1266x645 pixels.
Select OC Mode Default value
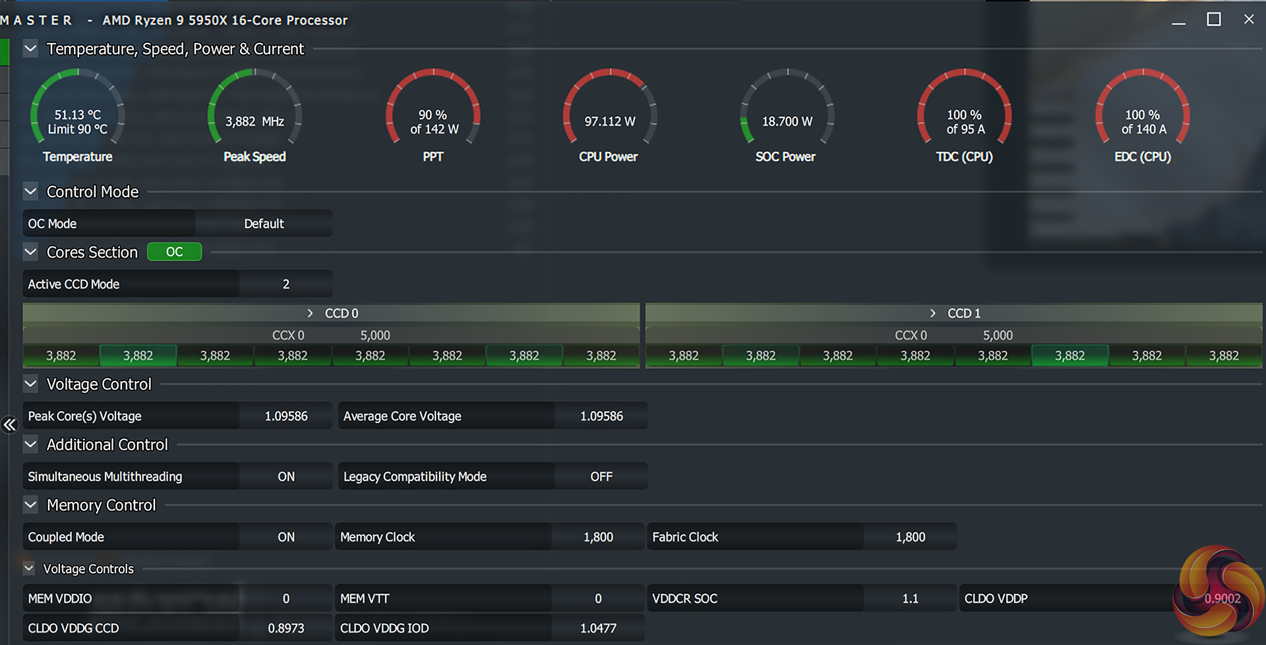click(264, 223)
